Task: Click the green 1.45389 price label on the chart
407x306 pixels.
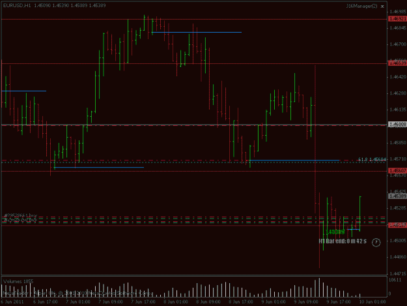Action: 335,232
